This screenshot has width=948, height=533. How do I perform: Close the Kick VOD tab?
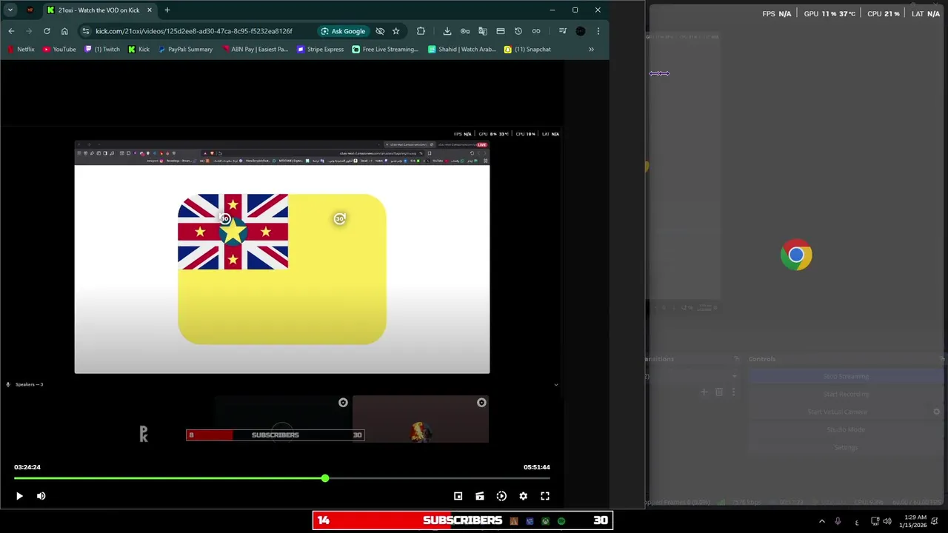[149, 10]
